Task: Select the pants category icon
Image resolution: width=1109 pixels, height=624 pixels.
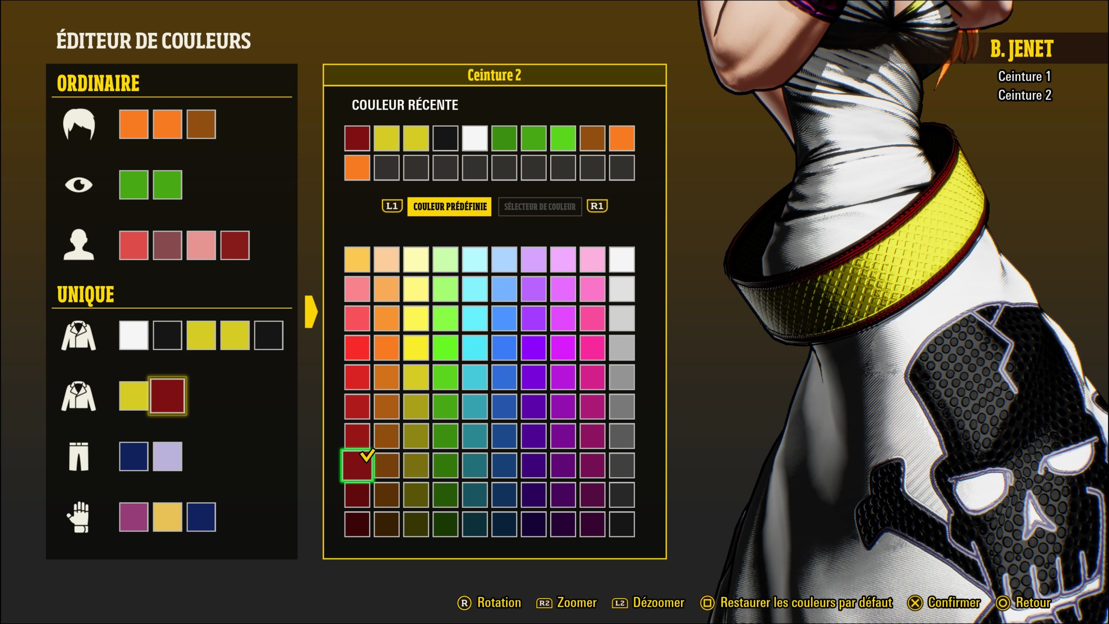Action: (78, 456)
